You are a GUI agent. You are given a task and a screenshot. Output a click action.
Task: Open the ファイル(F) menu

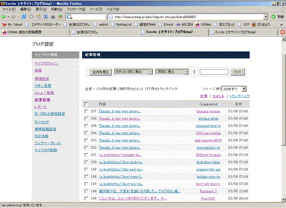9,9
